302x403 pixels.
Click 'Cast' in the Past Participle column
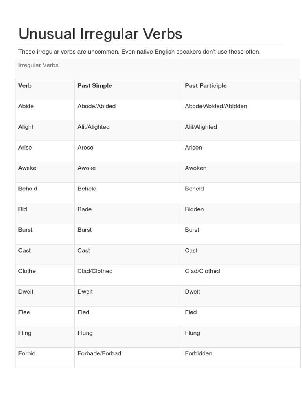pyautogui.click(x=191, y=250)
